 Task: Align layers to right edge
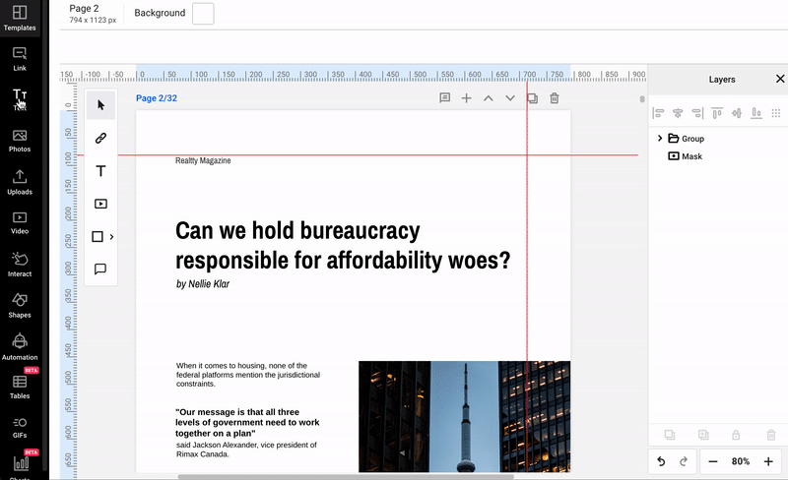(x=697, y=113)
